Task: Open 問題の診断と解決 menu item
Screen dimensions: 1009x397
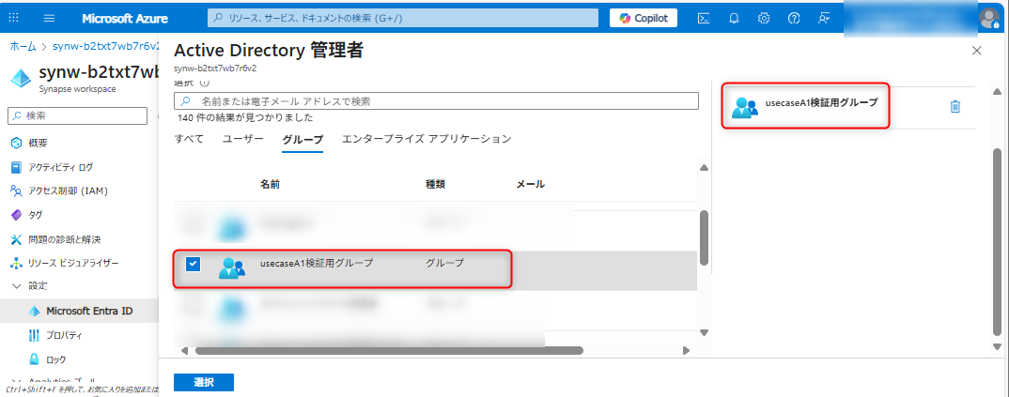Action: pos(64,239)
